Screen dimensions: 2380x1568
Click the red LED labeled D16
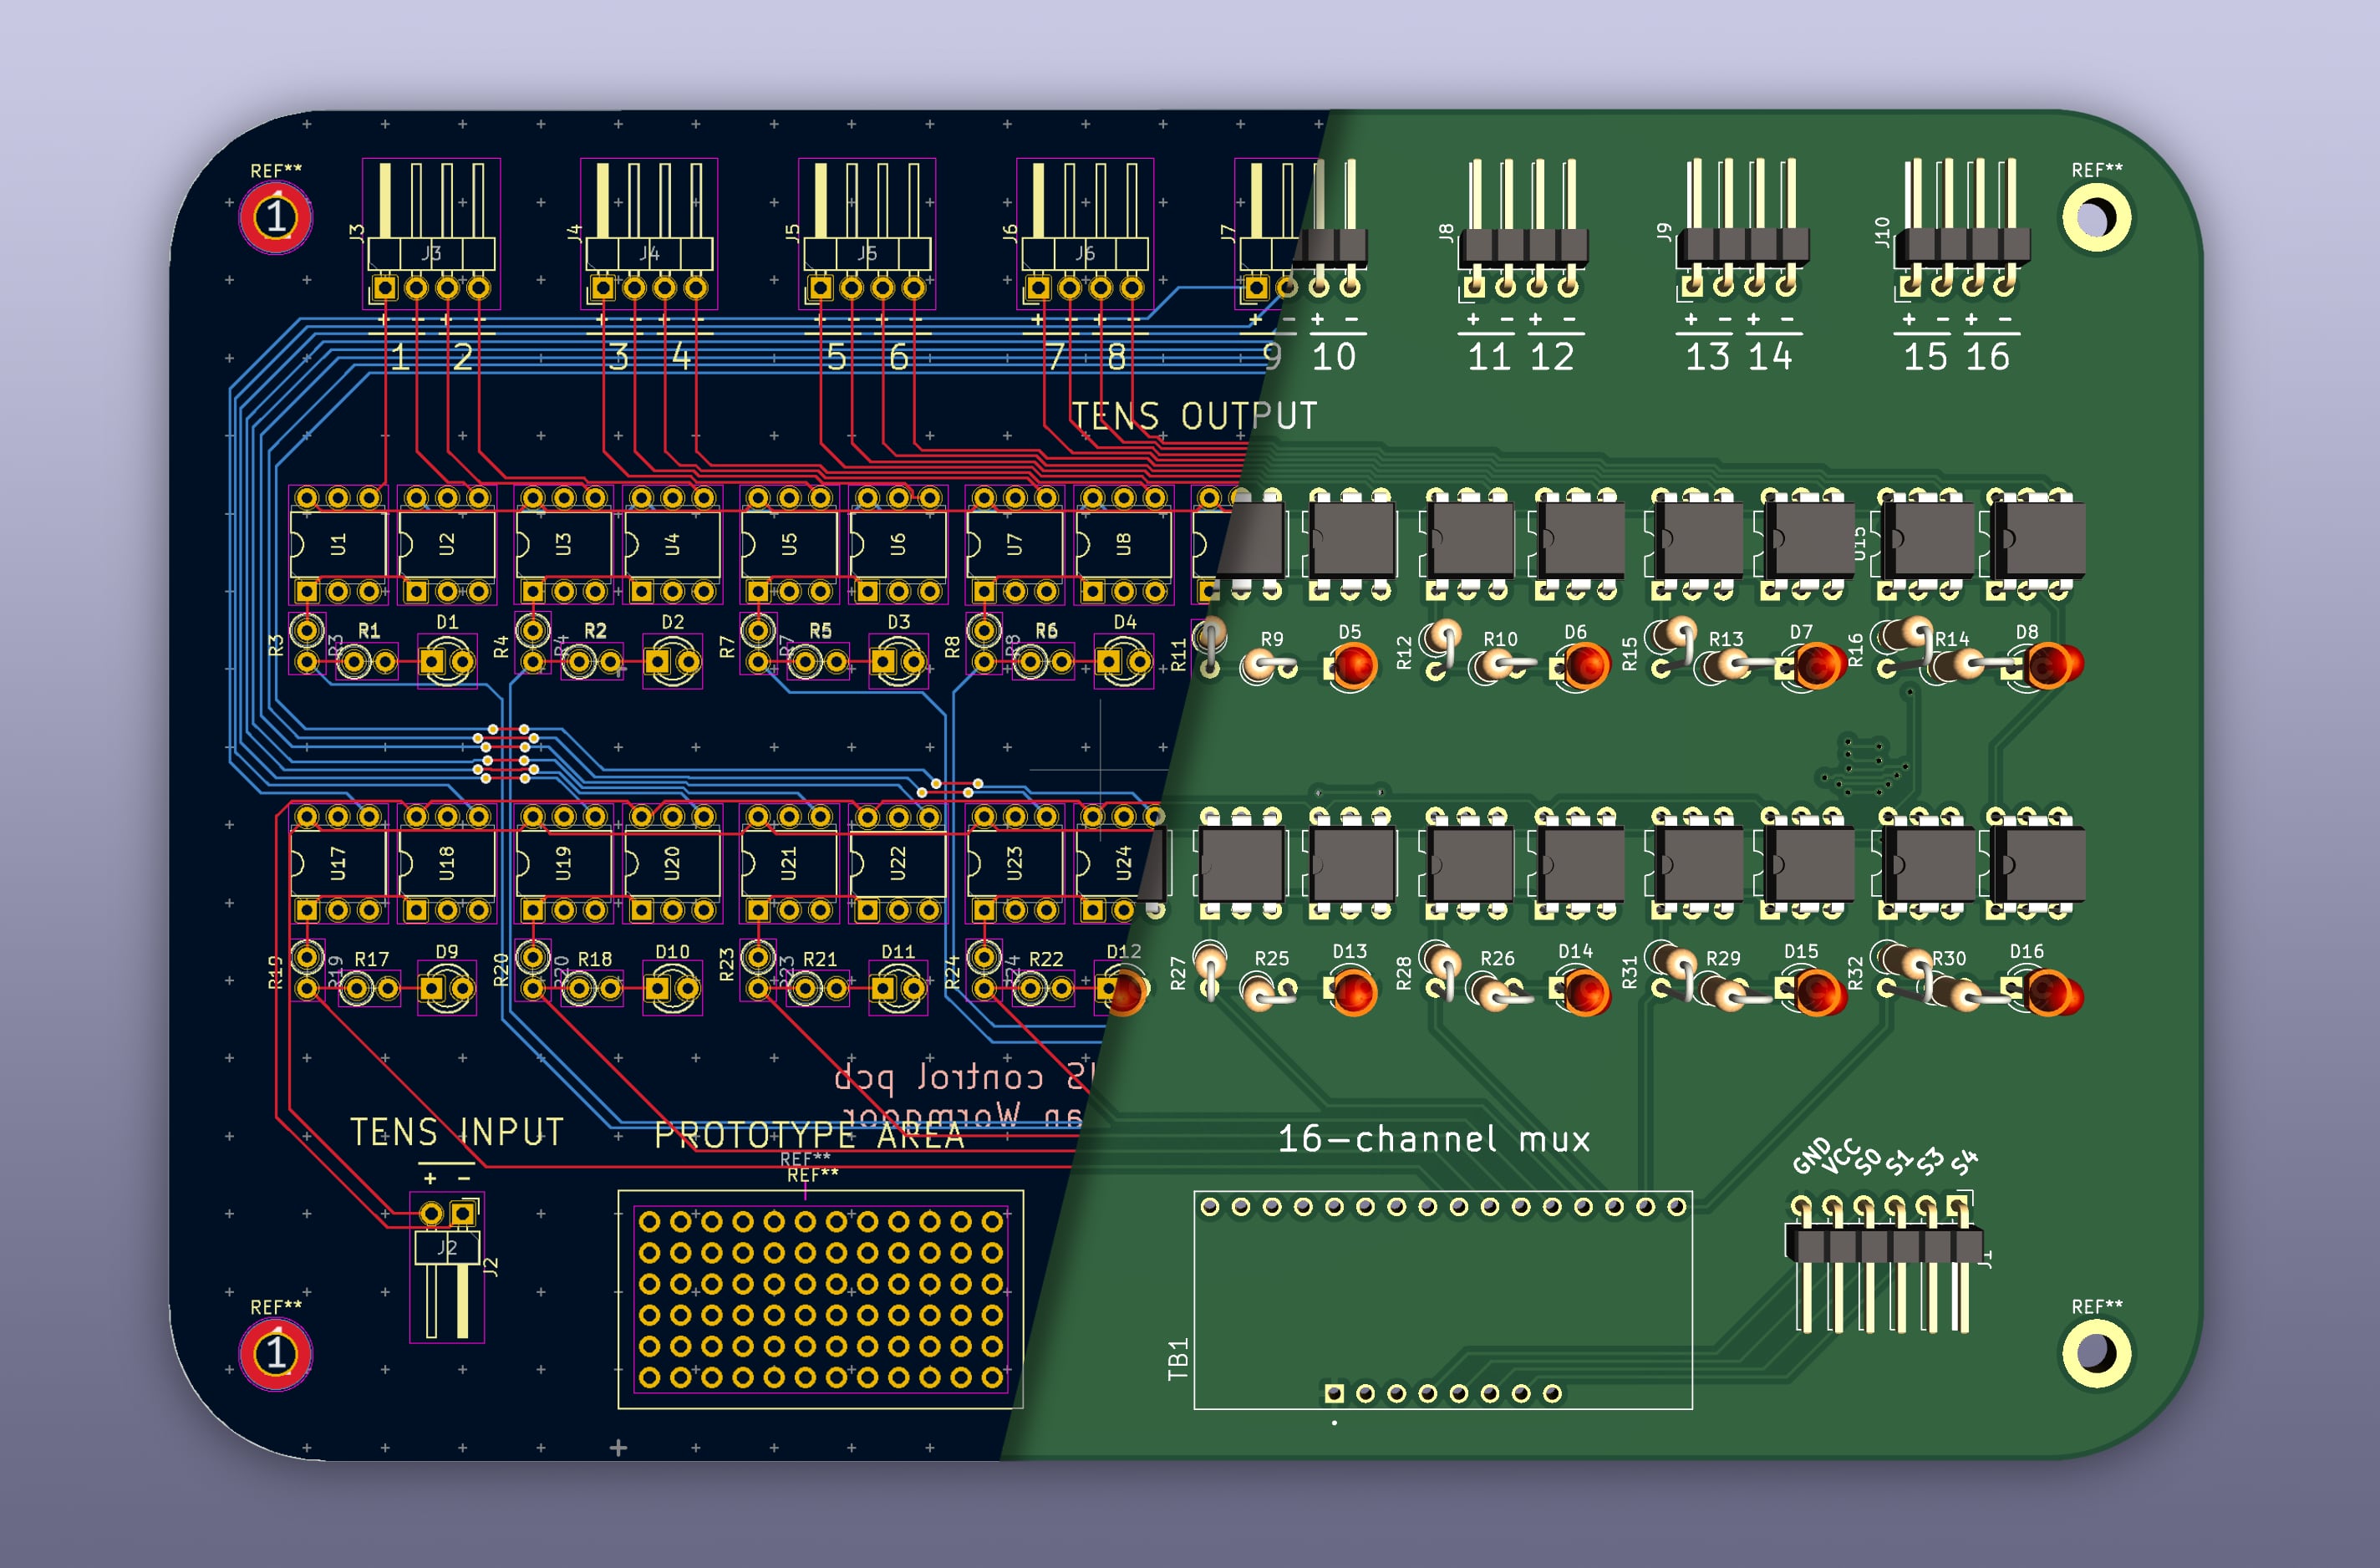2054,993
